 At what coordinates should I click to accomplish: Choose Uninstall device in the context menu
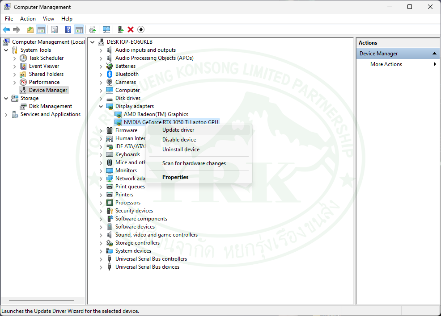[199, 150]
